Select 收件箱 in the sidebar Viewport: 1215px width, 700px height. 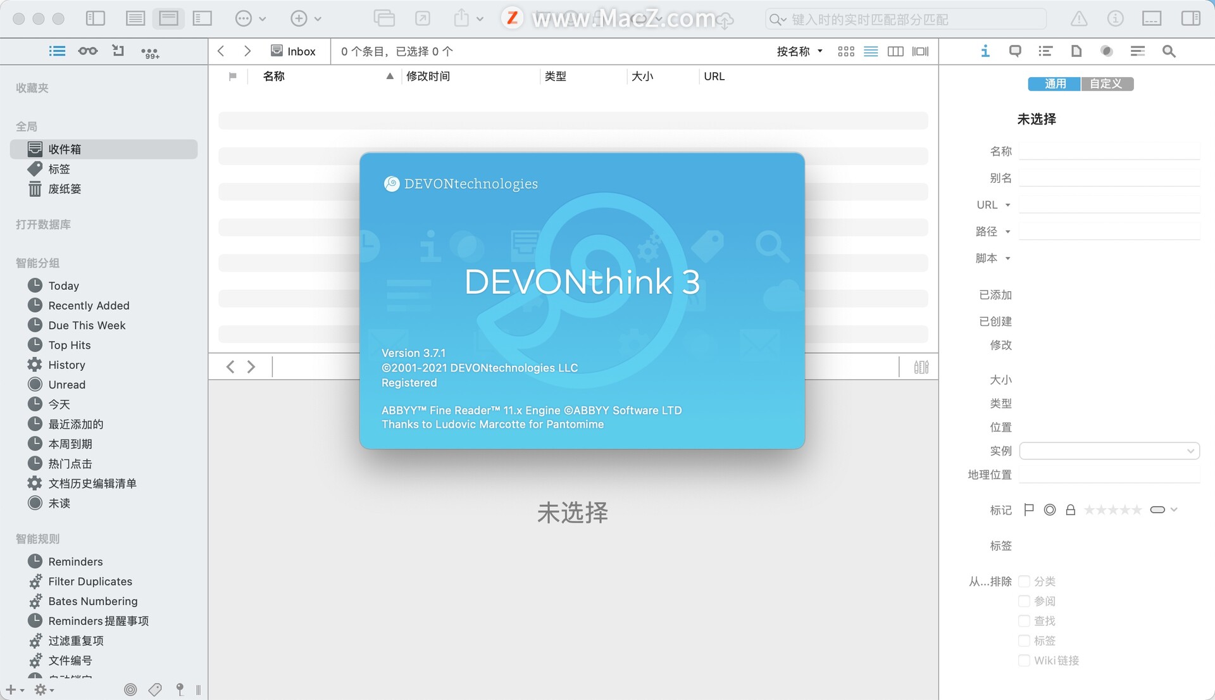(104, 149)
